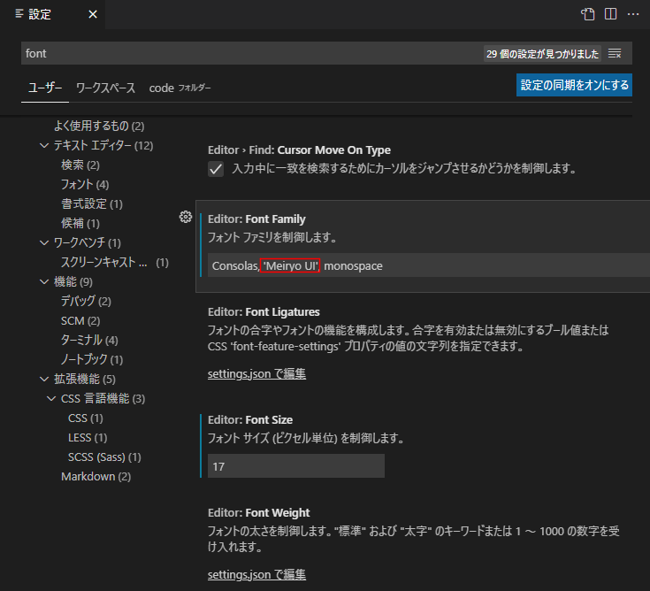Open settings.json link under Font Weight
Screen dimensions: 650x591
coord(256,574)
